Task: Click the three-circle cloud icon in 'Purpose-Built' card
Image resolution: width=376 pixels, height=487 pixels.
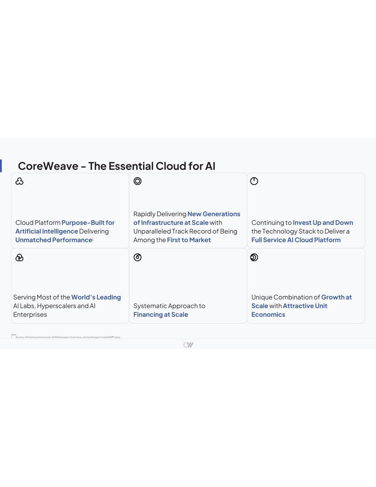Action: click(x=20, y=181)
